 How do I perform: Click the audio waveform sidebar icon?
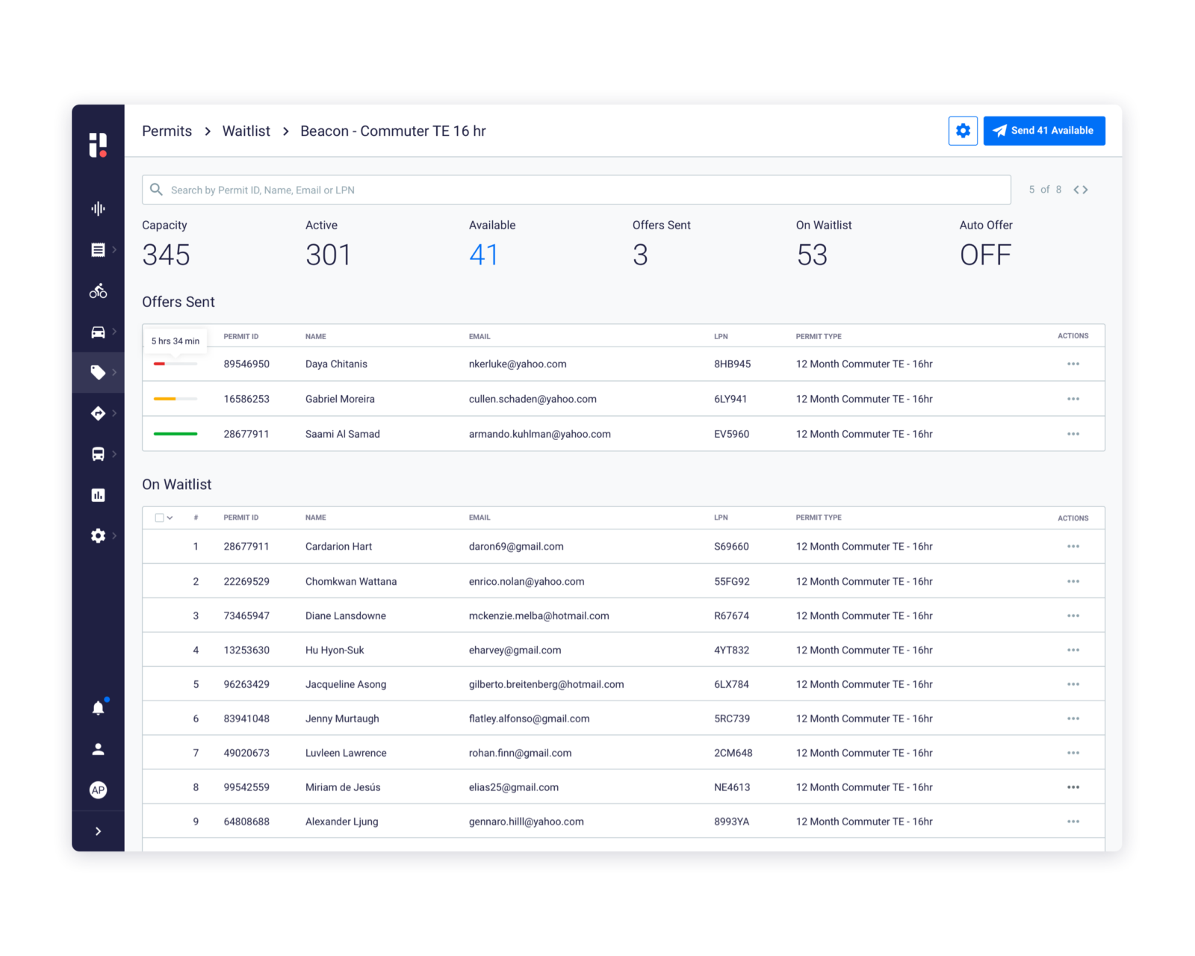[x=98, y=209]
